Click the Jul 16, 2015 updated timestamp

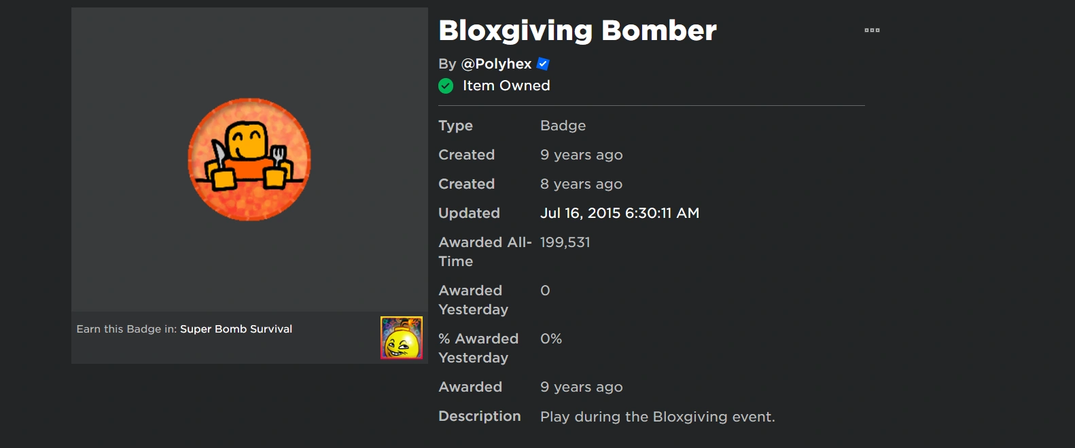619,213
